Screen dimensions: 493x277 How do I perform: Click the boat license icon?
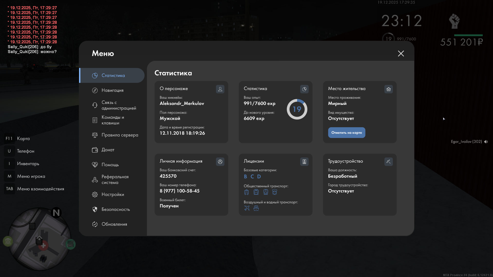coord(256,208)
